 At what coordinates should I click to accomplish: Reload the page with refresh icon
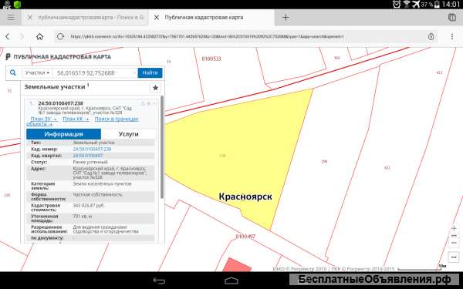(60, 36)
